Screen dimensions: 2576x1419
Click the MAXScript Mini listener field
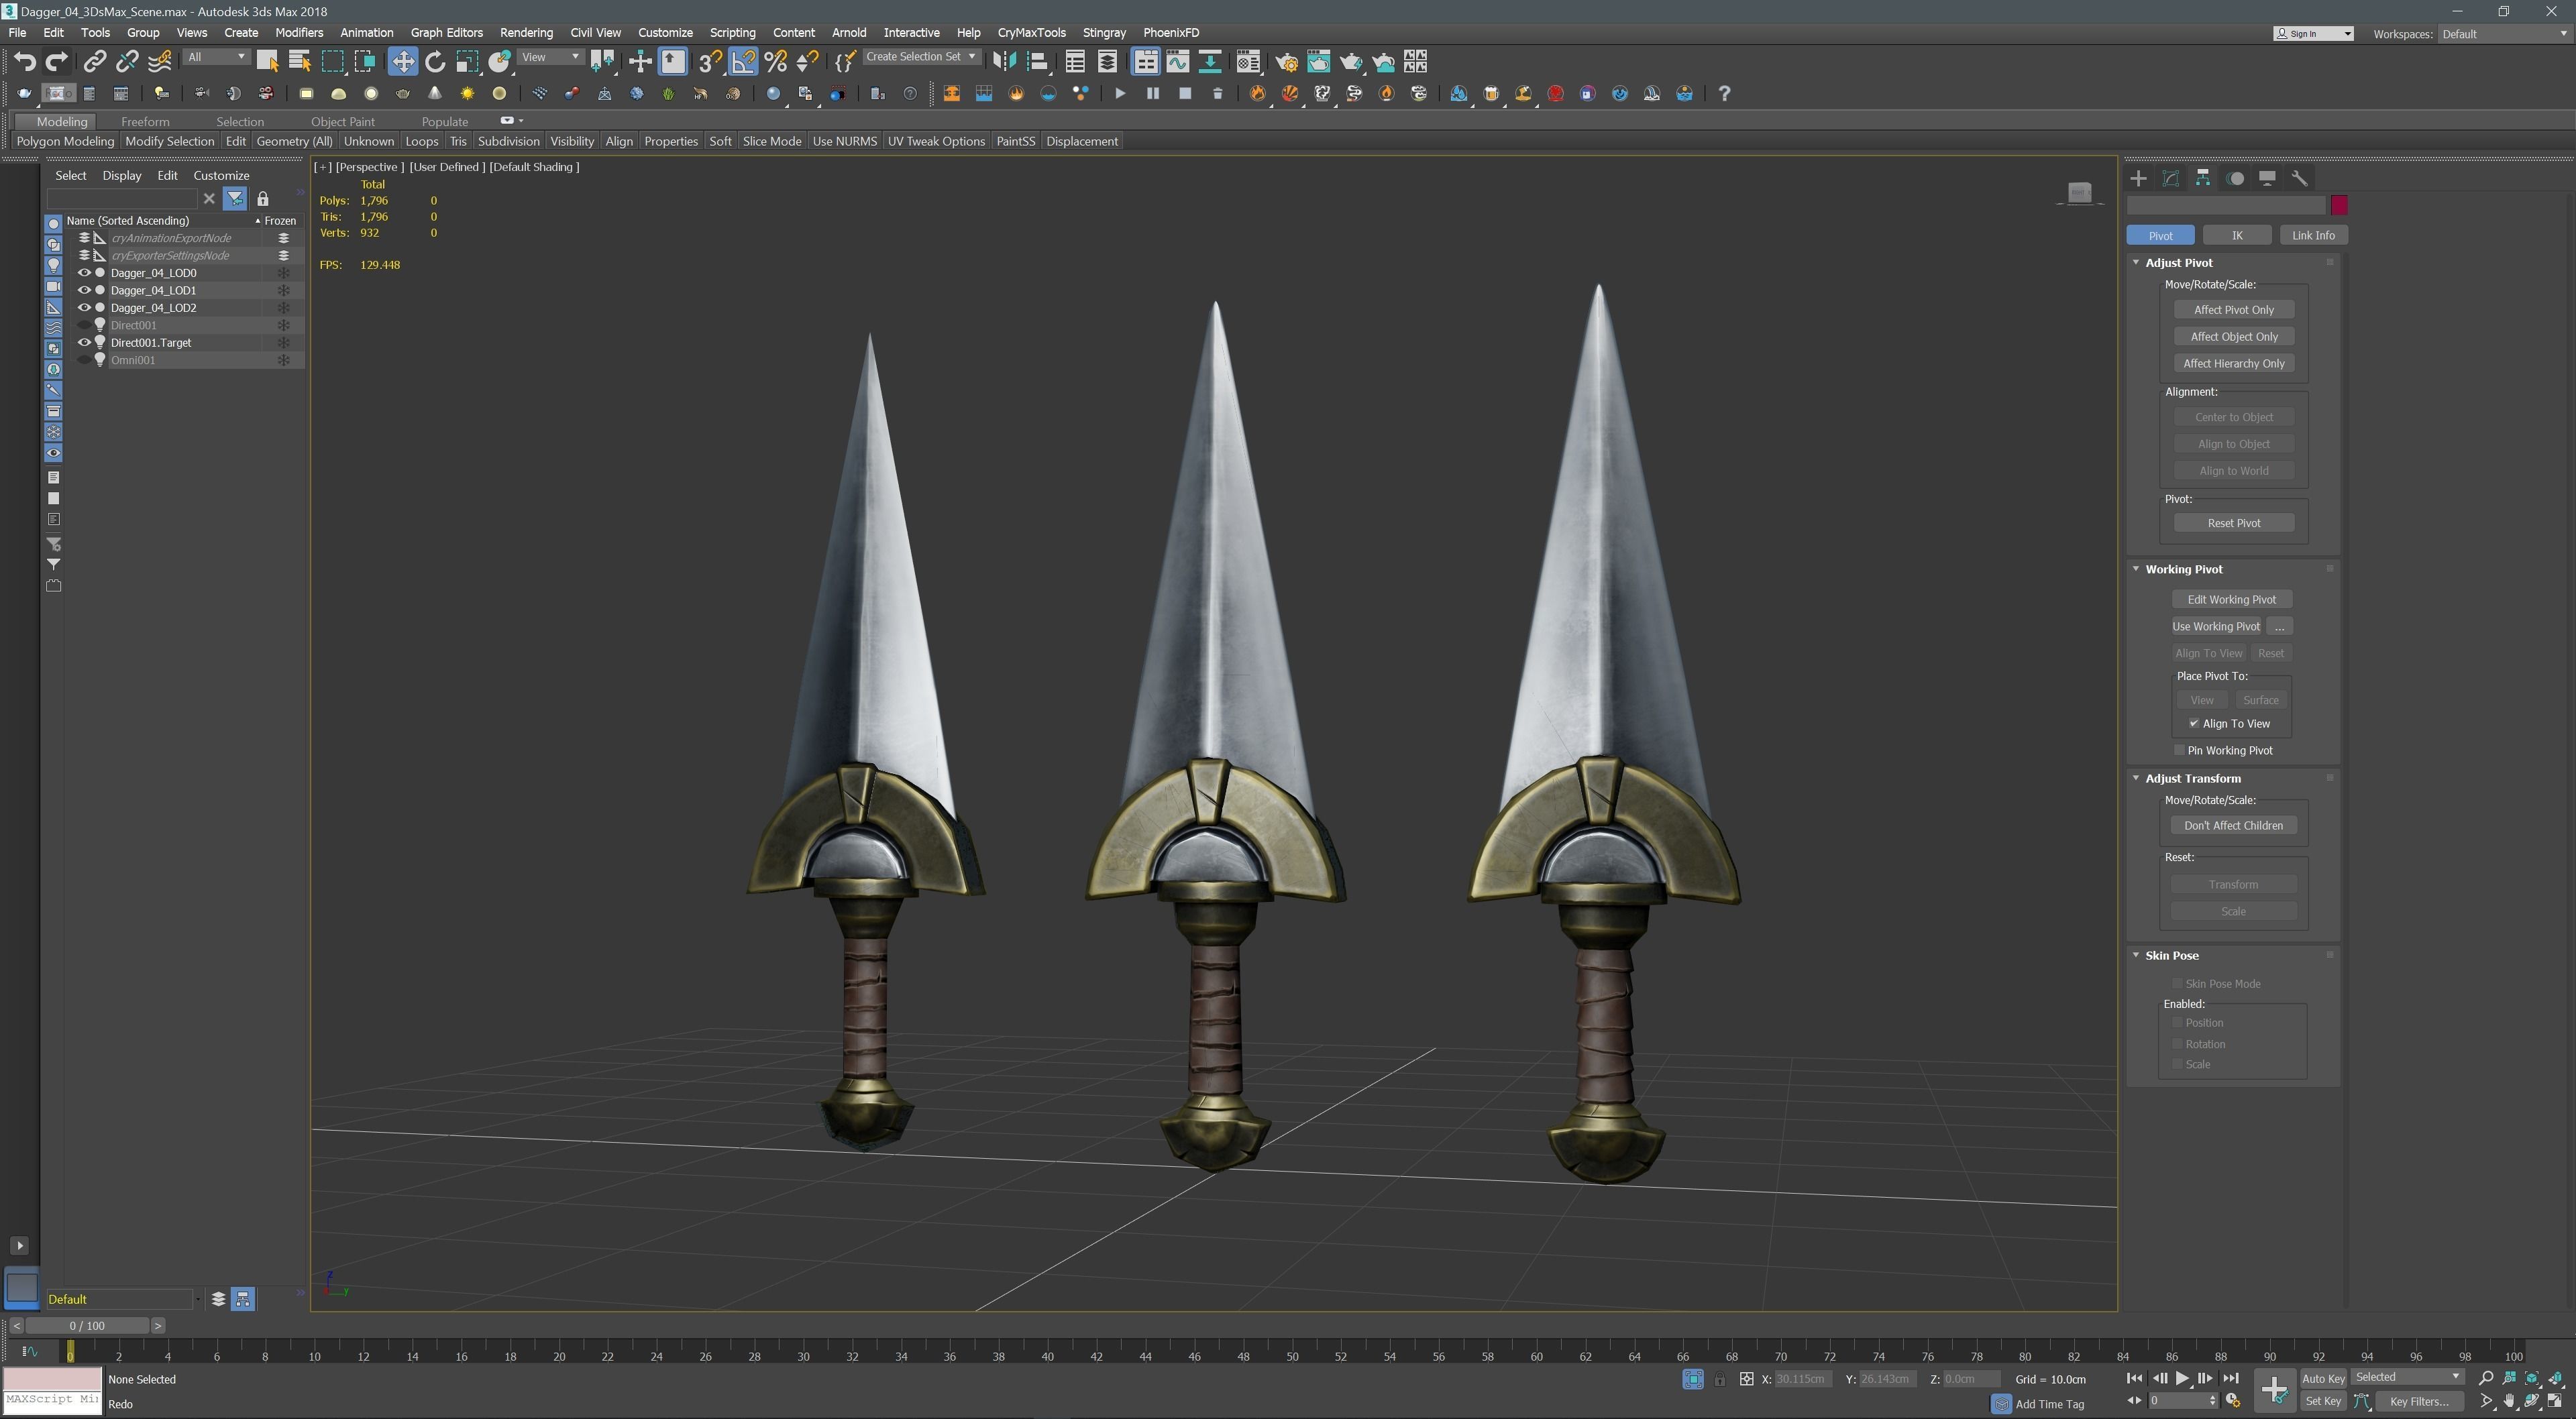(52, 1400)
